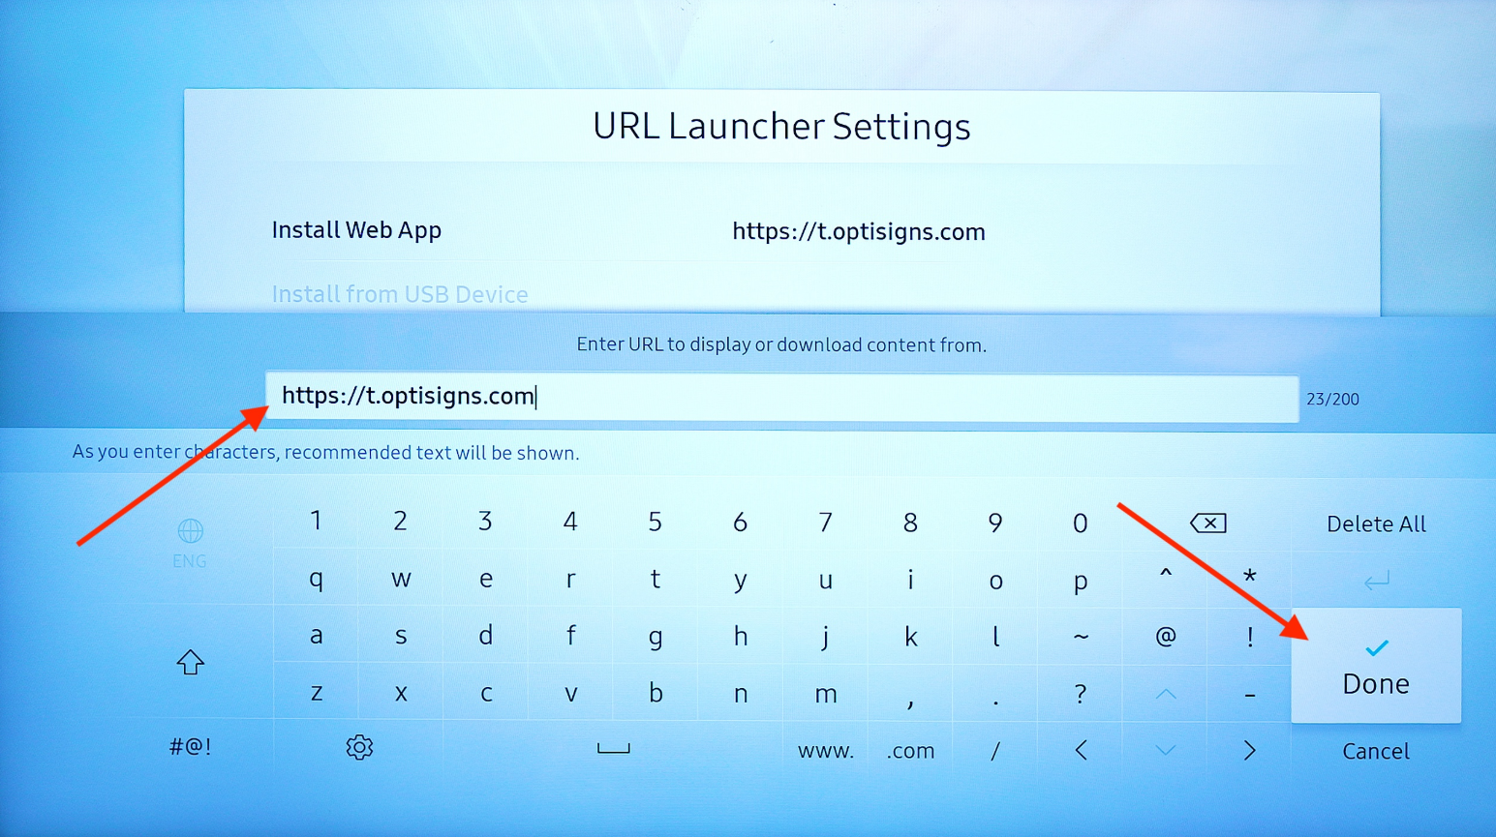Click the letter z key

(316, 693)
